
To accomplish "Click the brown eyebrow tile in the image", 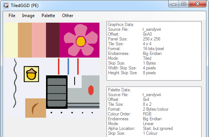I will pyautogui.click(x=36, y=108).
